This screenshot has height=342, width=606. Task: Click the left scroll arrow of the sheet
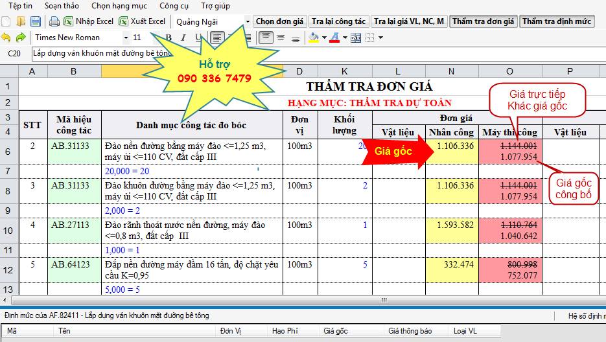(x=5, y=300)
